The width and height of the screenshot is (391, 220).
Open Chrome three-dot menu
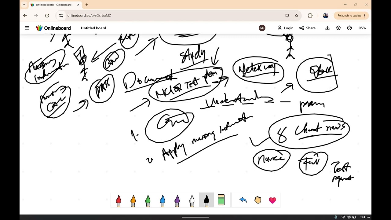pyautogui.click(x=365, y=16)
